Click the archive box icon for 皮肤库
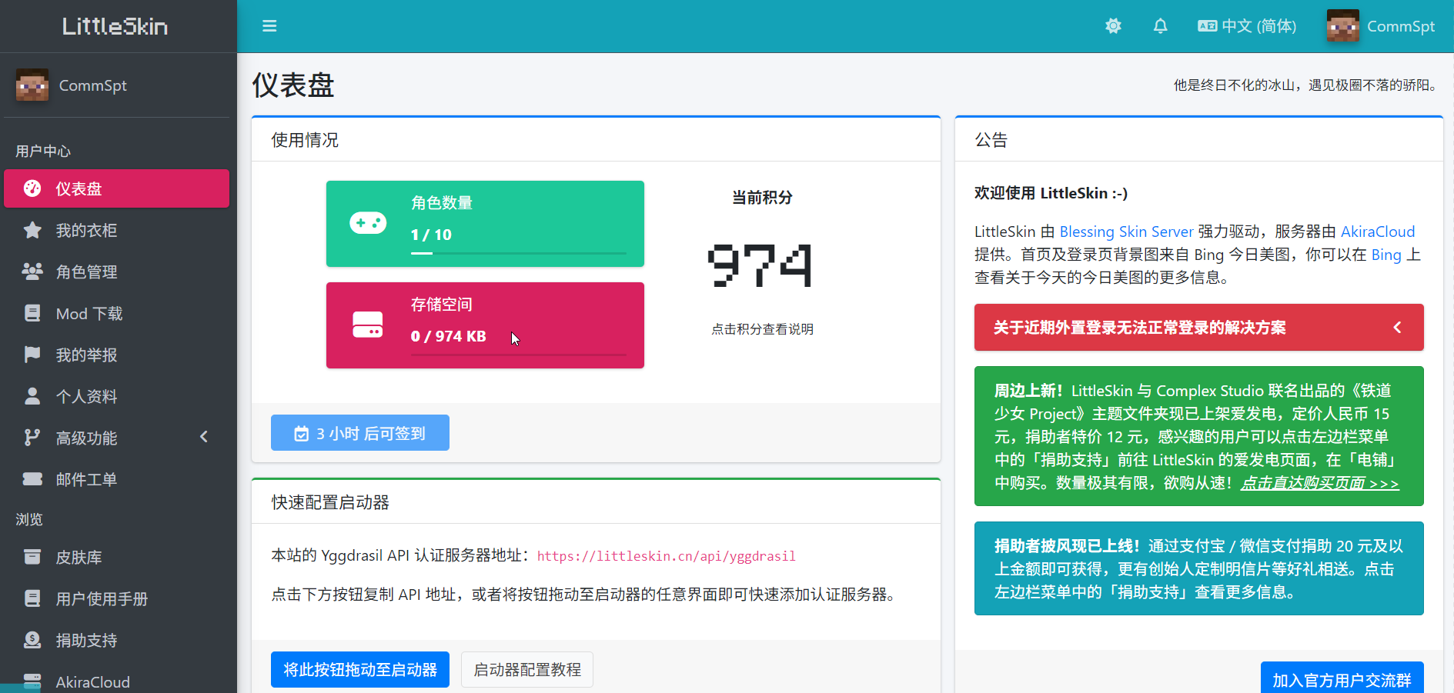The image size is (1454, 693). (32, 558)
